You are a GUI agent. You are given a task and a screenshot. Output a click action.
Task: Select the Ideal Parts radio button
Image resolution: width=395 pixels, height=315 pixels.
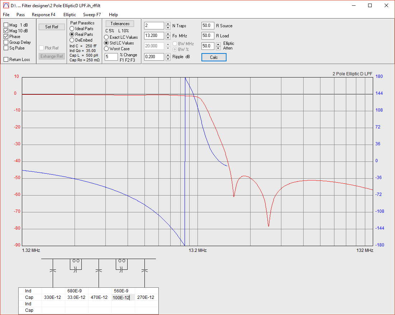point(72,29)
